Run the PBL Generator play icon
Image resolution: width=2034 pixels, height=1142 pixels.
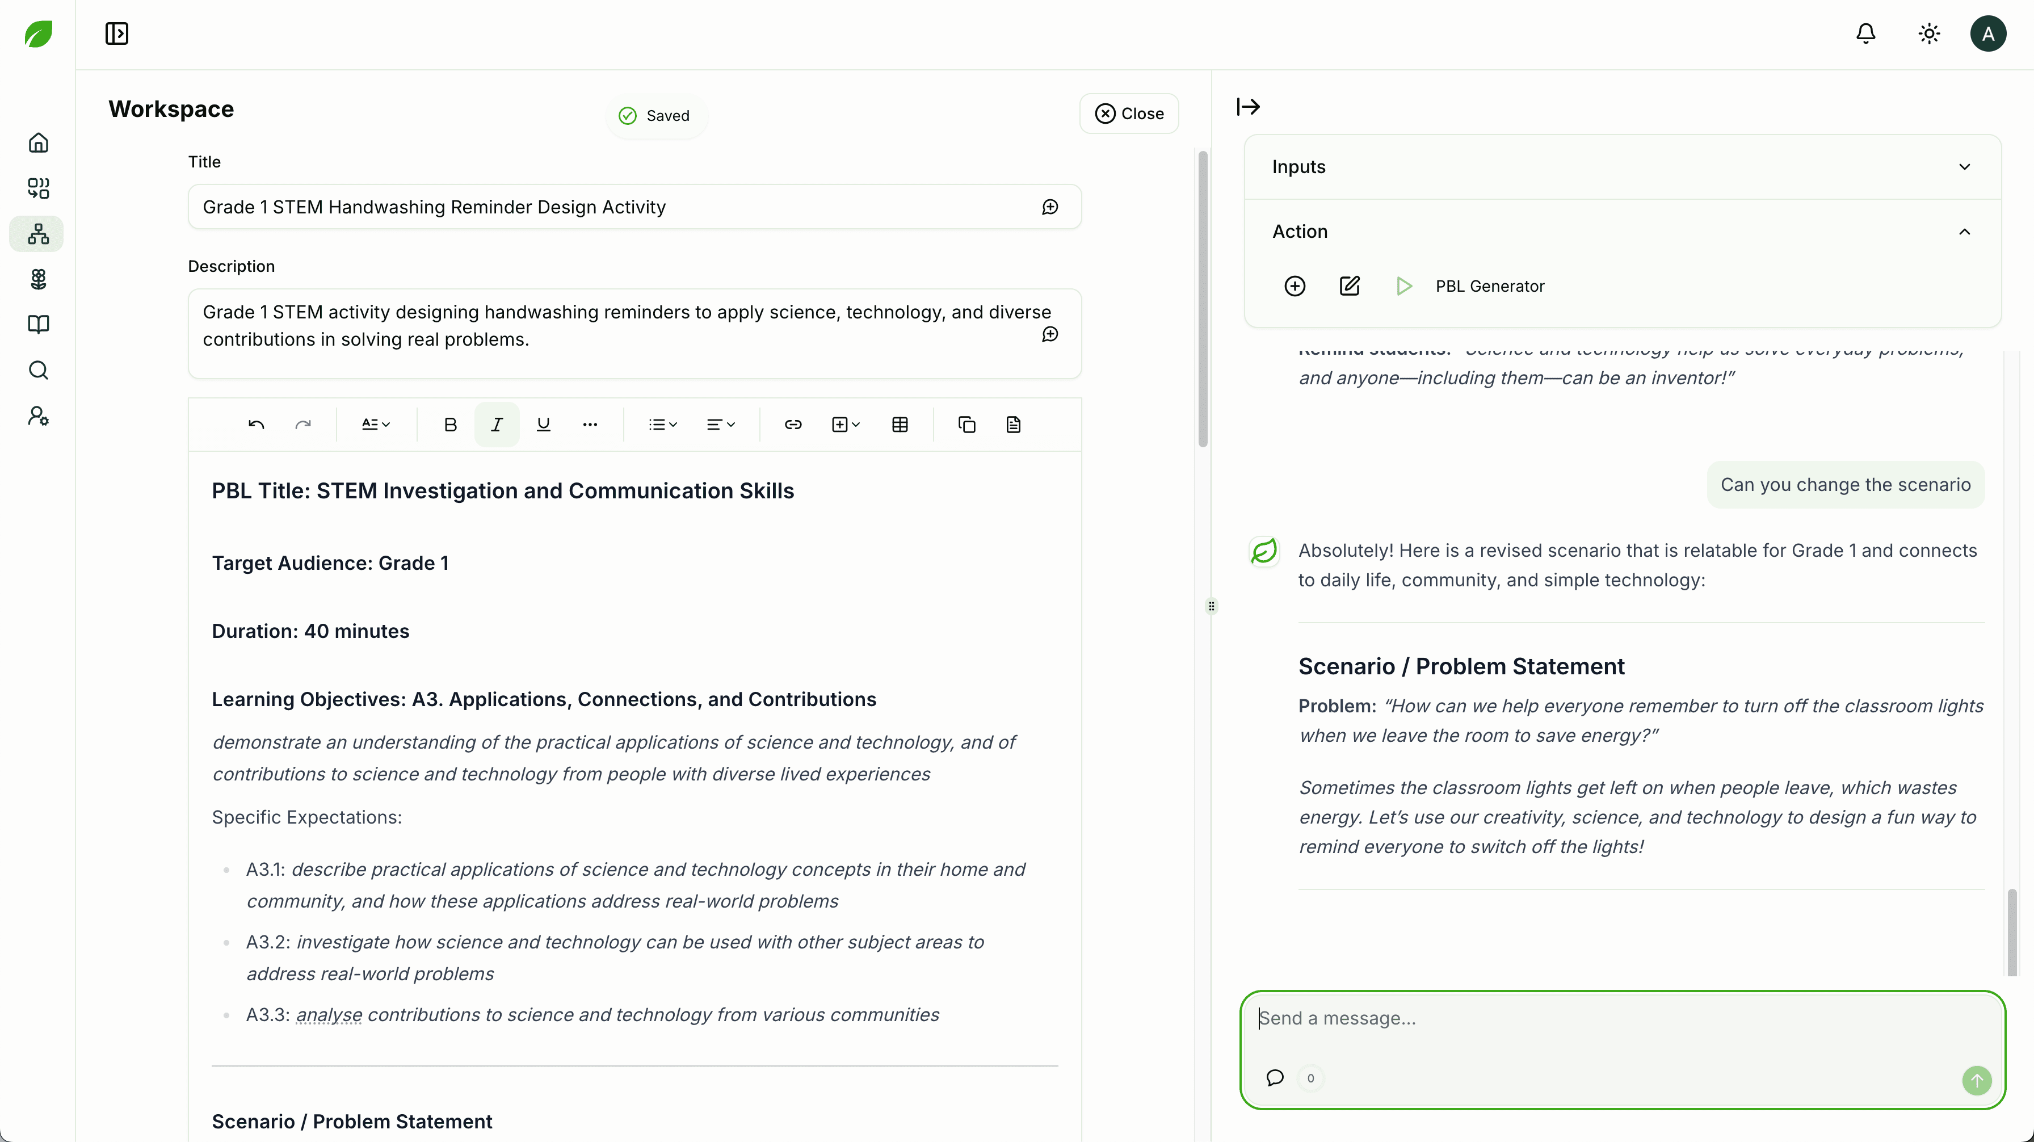click(x=1403, y=286)
